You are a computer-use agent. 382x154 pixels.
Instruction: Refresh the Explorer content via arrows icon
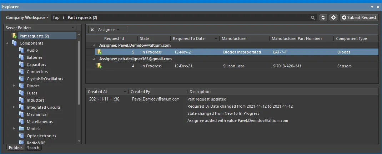(x=323, y=17)
